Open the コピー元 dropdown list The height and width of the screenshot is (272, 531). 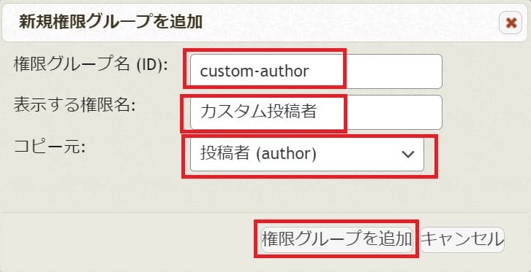306,154
